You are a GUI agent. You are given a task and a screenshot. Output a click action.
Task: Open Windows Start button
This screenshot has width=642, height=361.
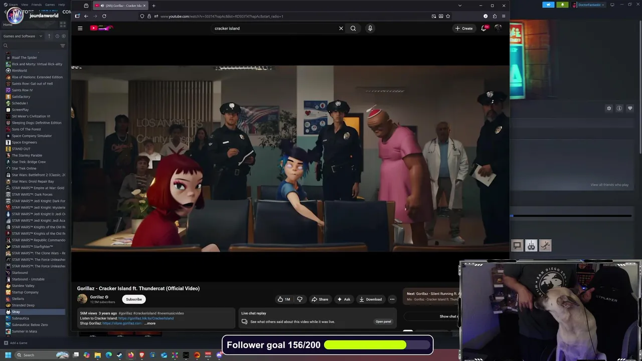click(x=8, y=355)
